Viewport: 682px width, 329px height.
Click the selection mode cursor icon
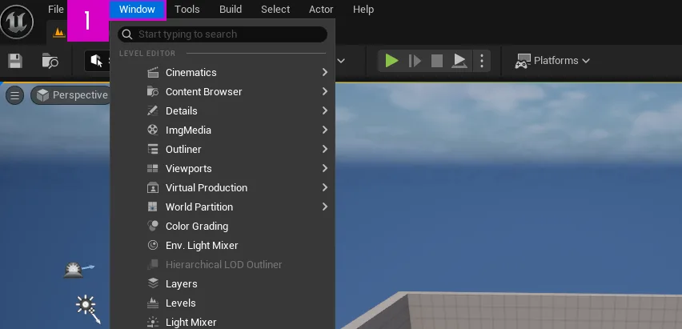(97, 61)
